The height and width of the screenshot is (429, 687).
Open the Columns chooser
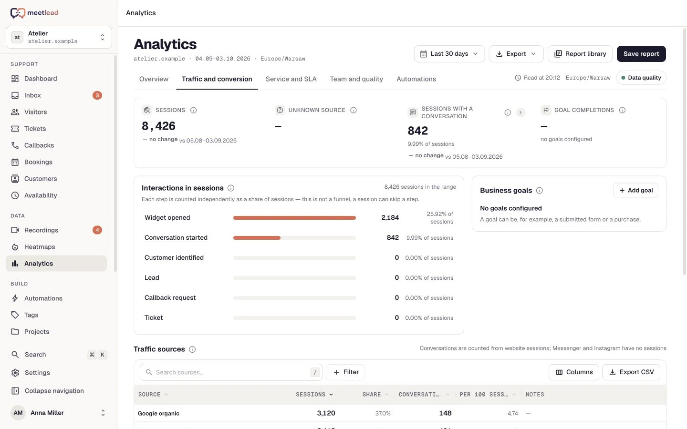(x=574, y=372)
